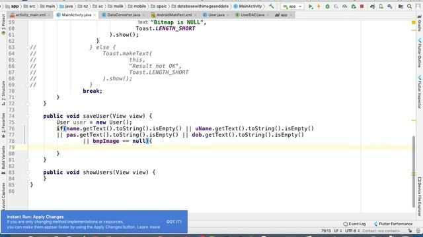423x237 pixels.
Task: Open the Device File Explorer tool window
Action: point(420,196)
